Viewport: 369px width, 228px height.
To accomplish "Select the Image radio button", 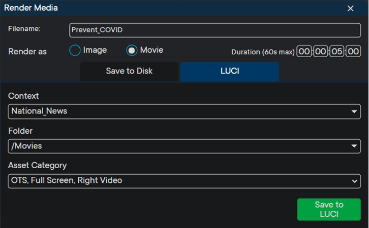I will [x=75, y=51].
